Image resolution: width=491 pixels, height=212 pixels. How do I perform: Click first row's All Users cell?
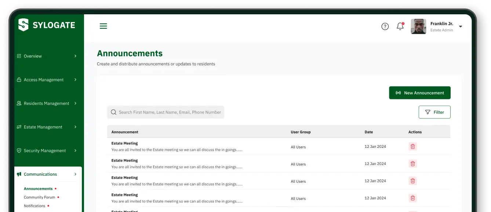298,147
